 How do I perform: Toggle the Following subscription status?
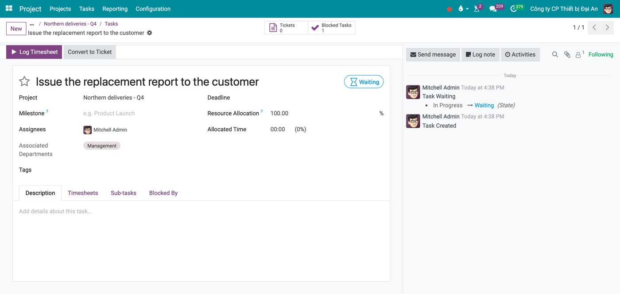(601, 54)
